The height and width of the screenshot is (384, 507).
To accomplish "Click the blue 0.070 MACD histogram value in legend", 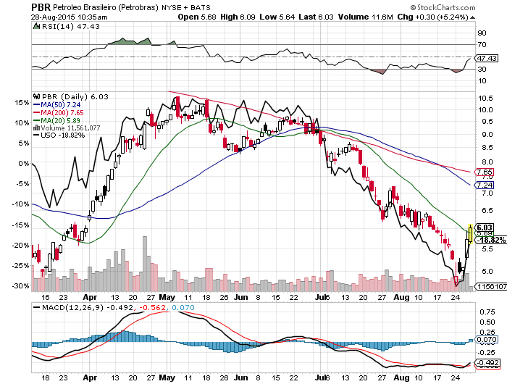I will pyautogui.click(x=183, y=308).
